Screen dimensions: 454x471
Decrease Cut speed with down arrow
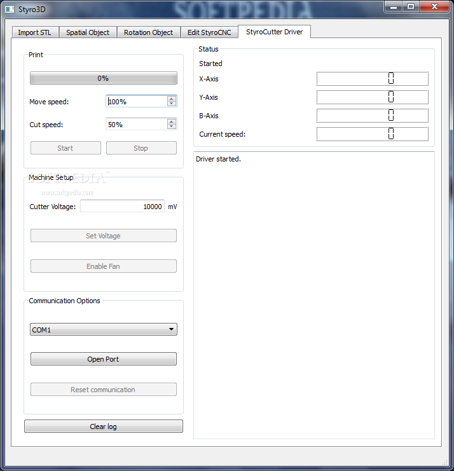click(x=172, y=126)
